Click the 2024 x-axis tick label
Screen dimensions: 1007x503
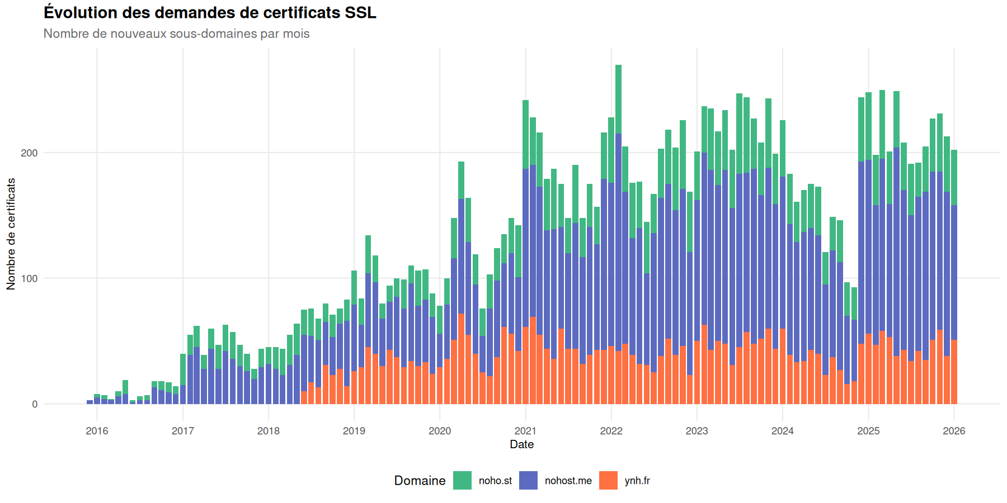tap(782, 431)
